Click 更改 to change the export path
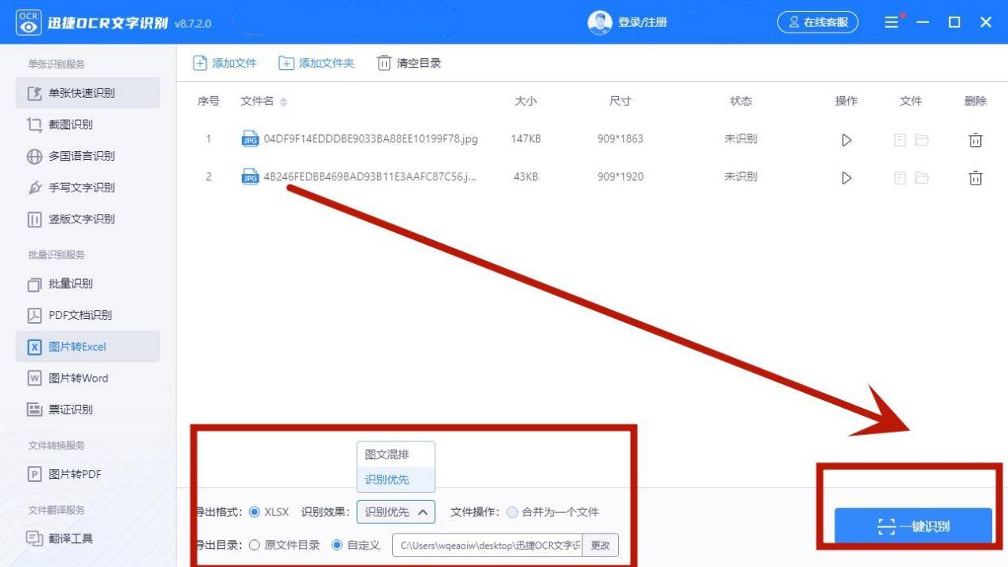 (601, 545)
